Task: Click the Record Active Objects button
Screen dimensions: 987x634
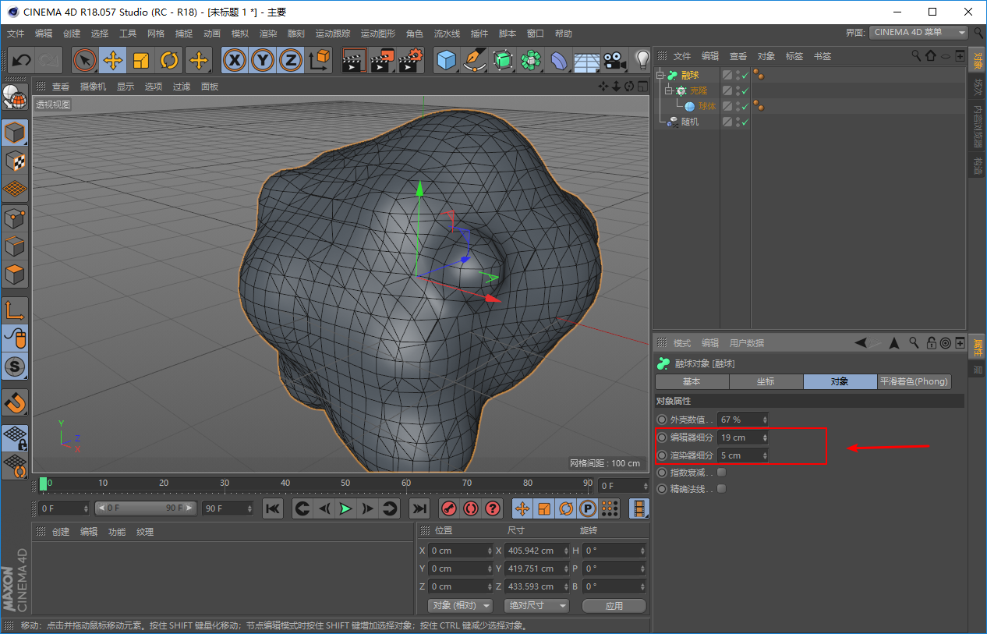Action: click(449, 508)
